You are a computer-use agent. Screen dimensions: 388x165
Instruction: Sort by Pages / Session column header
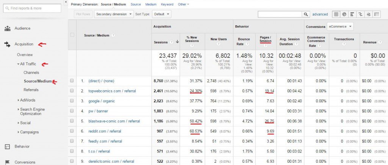pyautogui.click(x=266, y=39)
